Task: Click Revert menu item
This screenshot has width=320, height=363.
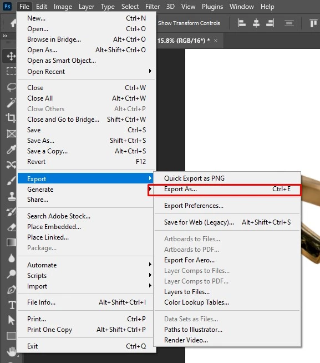Action: (87, 162)
